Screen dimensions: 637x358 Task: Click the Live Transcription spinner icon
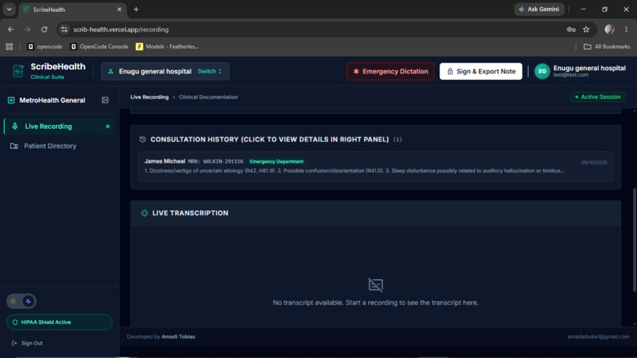point(144,213)
